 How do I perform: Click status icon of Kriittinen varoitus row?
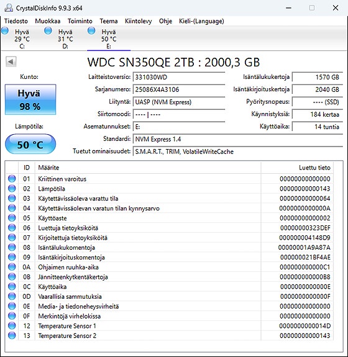12,179
